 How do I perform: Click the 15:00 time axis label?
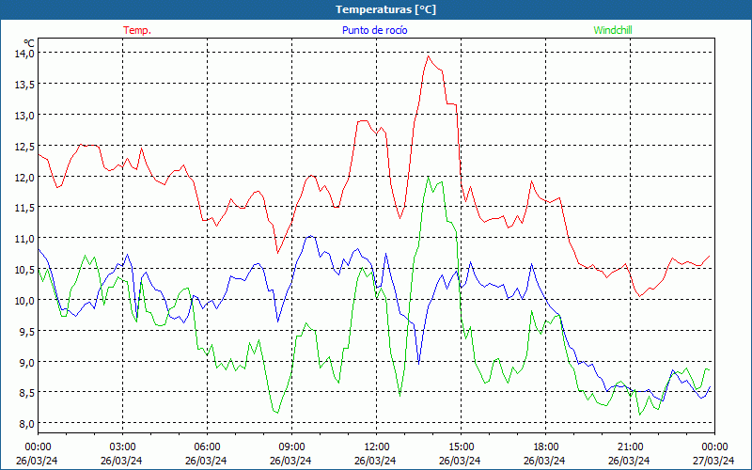pyautogui.click(x=461, y=447)
